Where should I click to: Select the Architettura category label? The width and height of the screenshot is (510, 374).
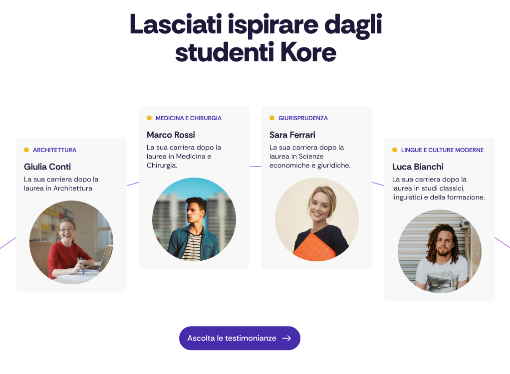(x=54, y=150)
